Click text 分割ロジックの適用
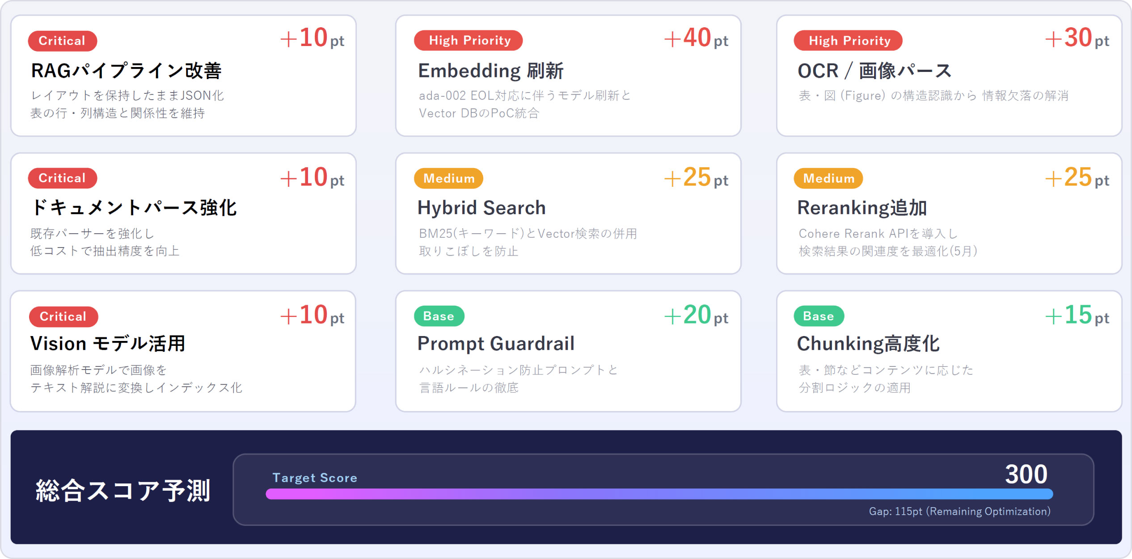1132x559 pixels. coord(854,387)
